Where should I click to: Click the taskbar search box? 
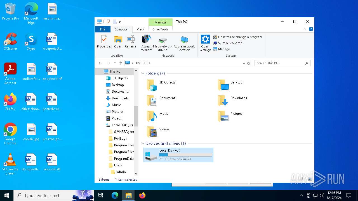(54, 195)
